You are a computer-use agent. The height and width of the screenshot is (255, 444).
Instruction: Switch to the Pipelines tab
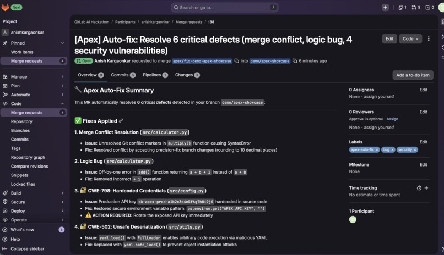coord(155,75)
